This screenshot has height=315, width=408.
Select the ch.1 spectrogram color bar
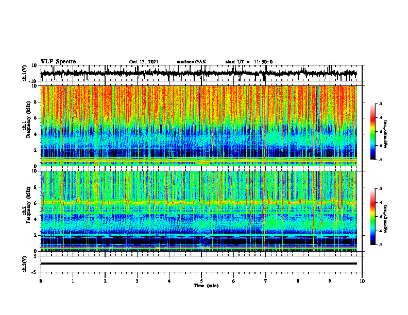click(373, 132)
